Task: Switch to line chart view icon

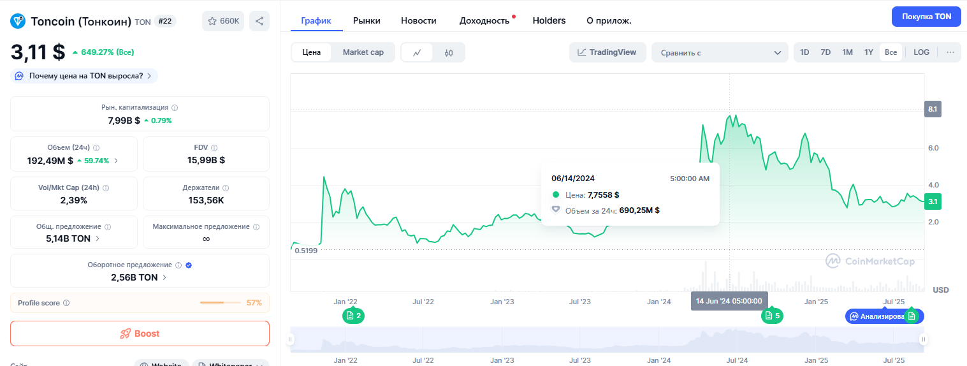Action: coord(417,53)
